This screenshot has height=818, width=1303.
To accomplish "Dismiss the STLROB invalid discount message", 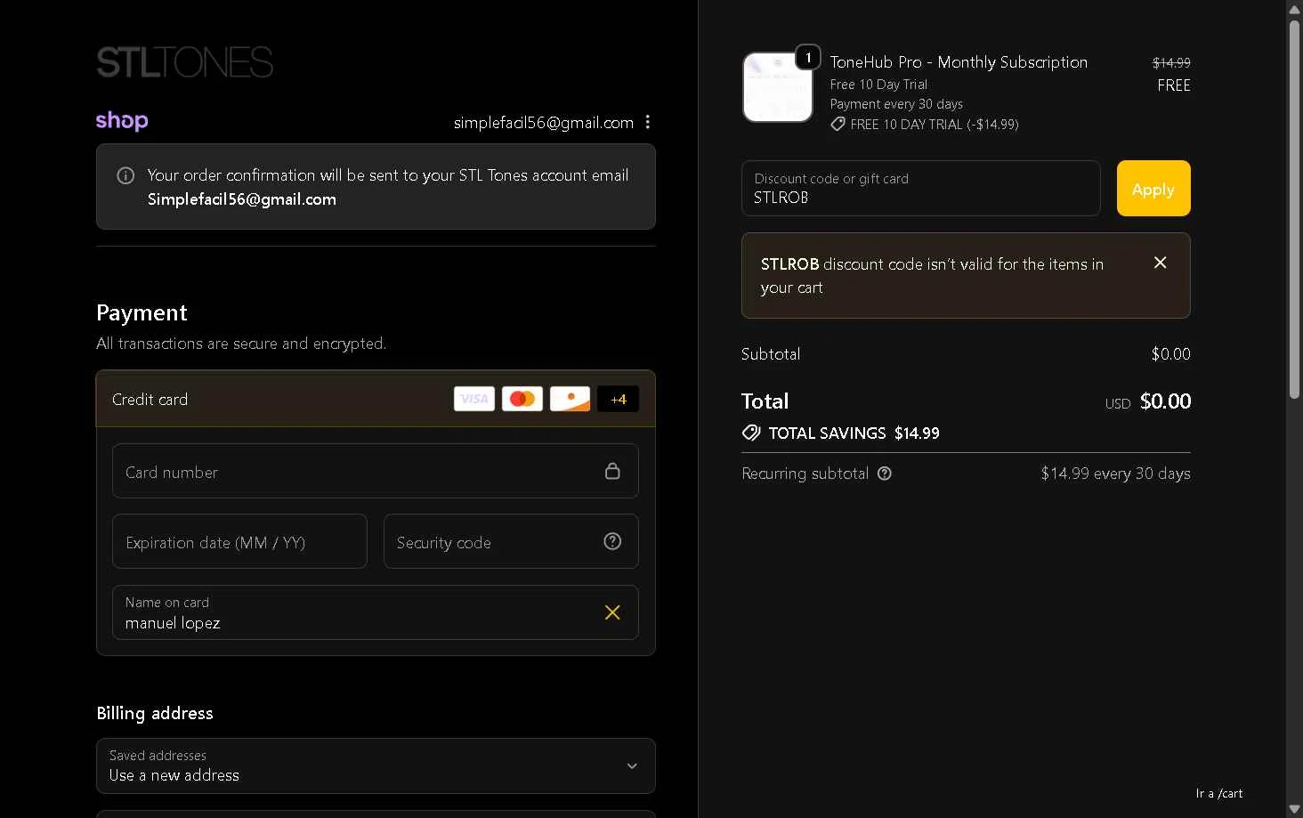I will click(x=1160, y=263).
